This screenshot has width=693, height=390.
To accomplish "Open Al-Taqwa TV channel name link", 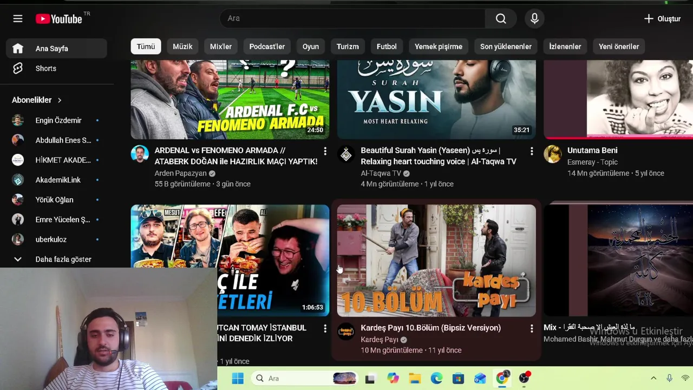I will tap(381, 173).
